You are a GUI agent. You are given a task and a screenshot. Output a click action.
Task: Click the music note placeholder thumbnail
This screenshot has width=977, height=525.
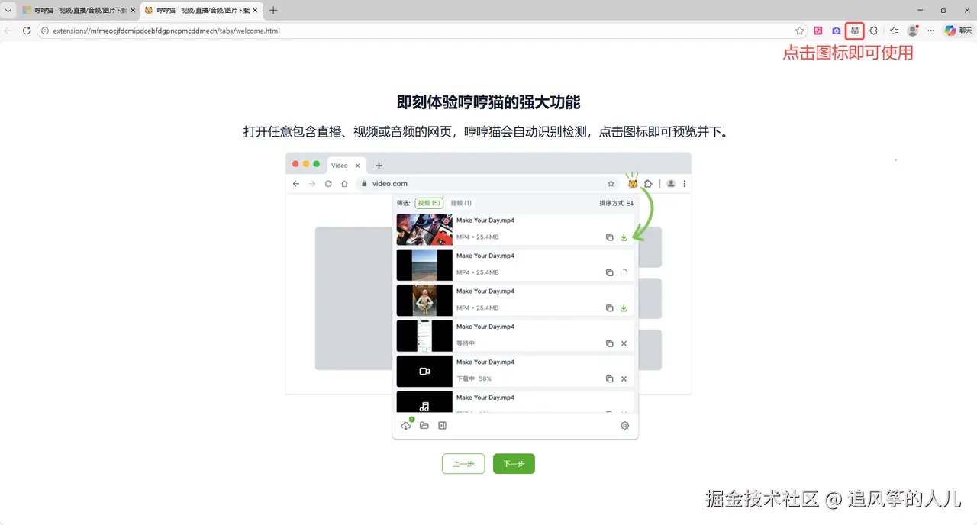[x=424, y=402]
